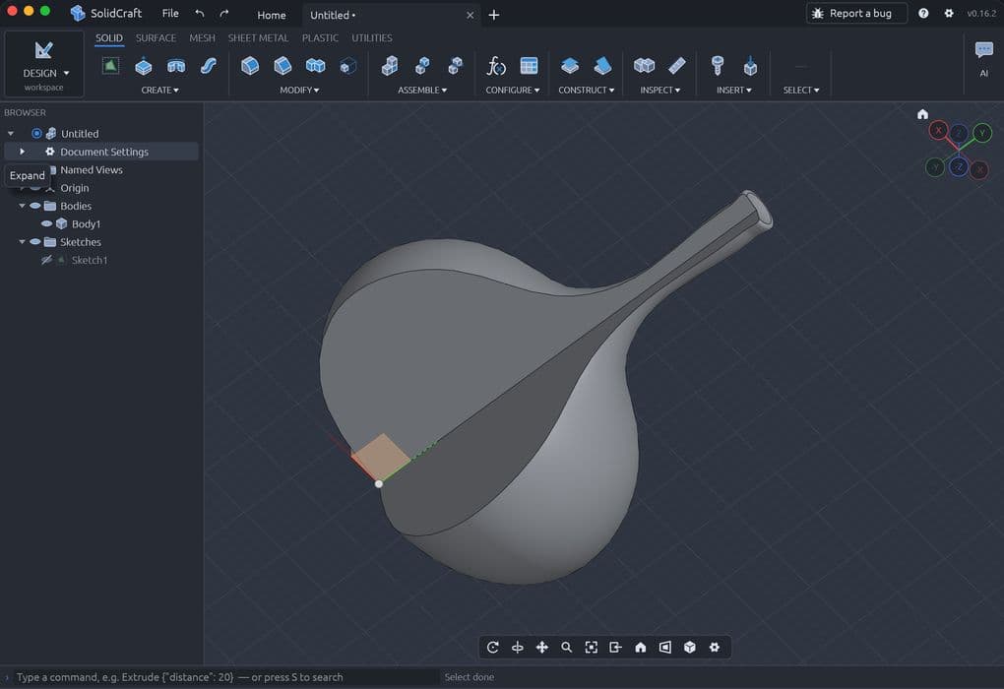
Task: Go to the Home tab
Action: click(x=272, y=15)
